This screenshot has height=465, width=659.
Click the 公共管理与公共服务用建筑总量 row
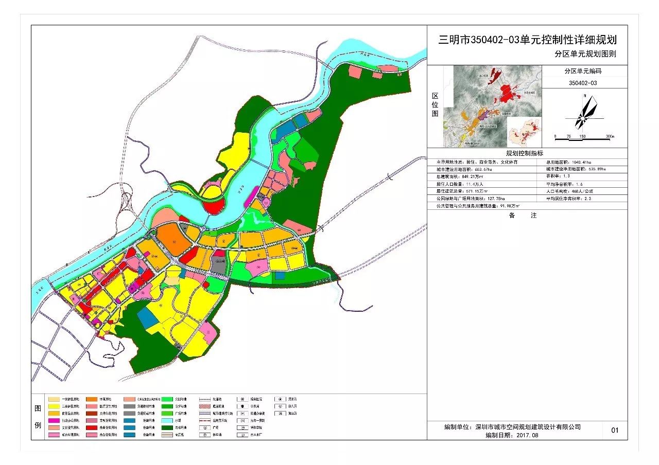coord(527,205)
